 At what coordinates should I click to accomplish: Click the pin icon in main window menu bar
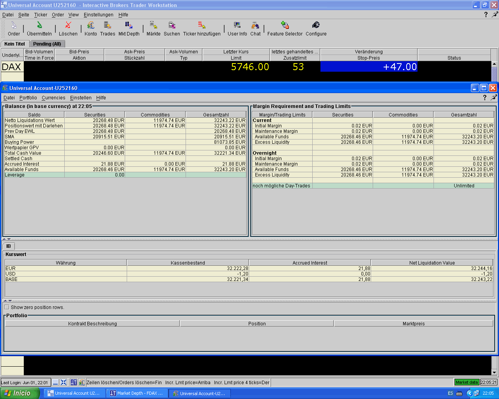(x=495, y=14)
